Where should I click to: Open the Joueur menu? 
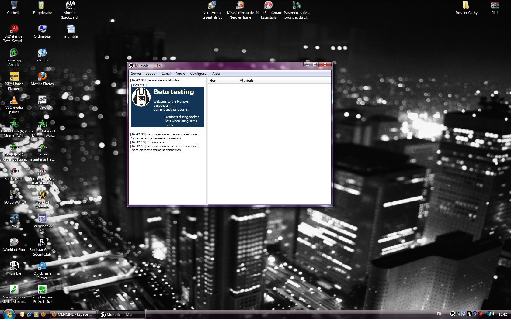[x=151, y=74]
